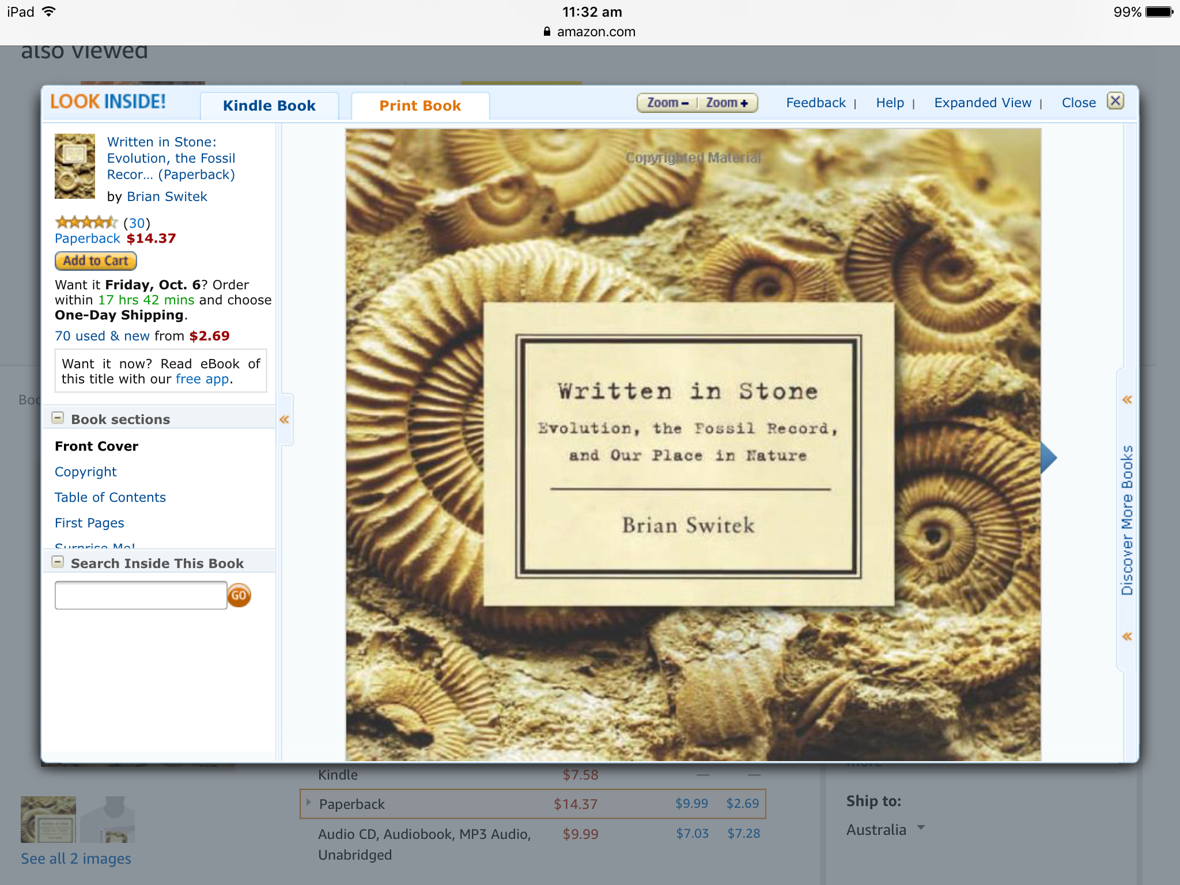Go to the Copyright section
This screenshot has height=885, width=1180.
coord(85,472)
